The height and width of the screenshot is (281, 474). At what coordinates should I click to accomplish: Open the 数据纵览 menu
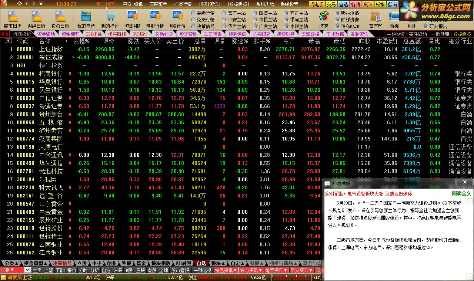238,4
